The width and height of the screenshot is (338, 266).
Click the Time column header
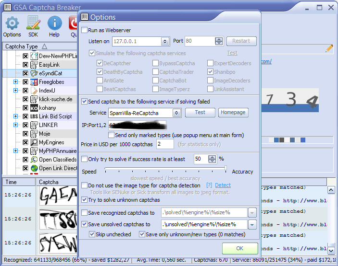(11, 182)
